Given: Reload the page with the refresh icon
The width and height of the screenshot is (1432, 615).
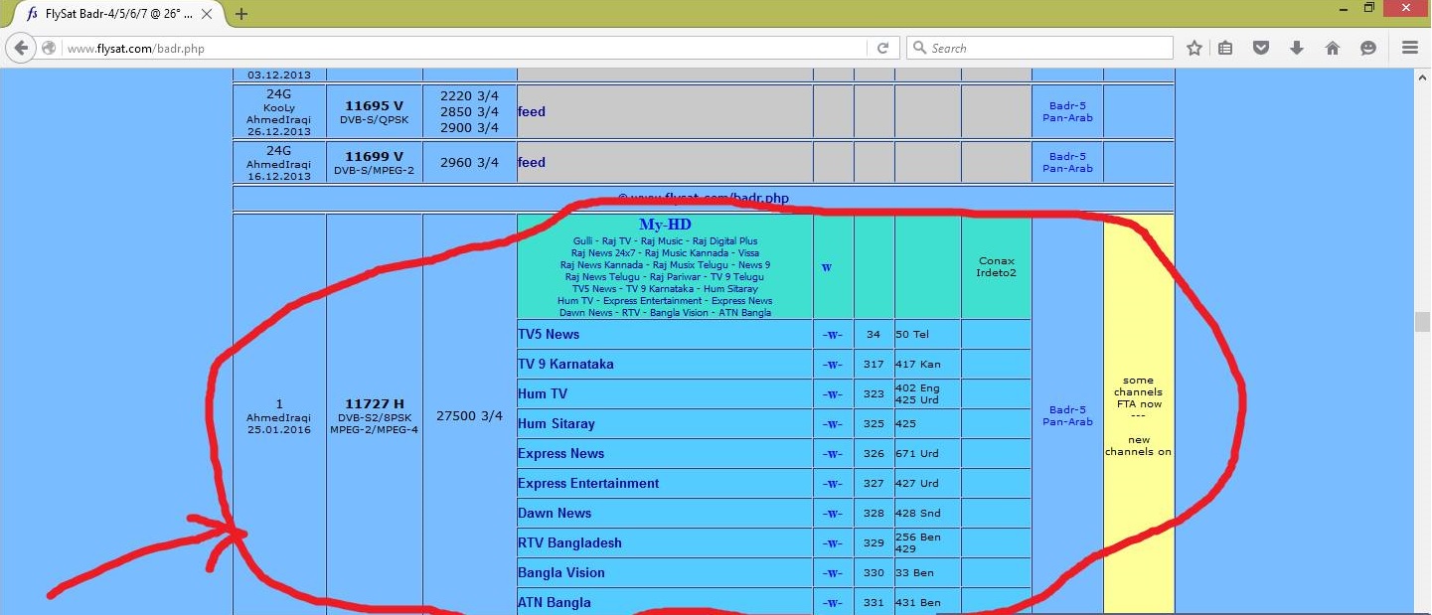Looking at the screenshot, I should tap(881, 48).
